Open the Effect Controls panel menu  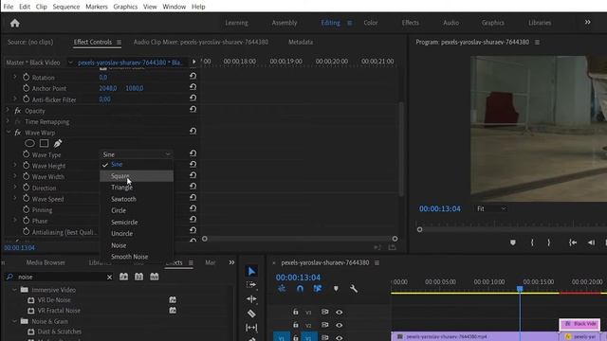pyautogui.click(x=119, y=42)
